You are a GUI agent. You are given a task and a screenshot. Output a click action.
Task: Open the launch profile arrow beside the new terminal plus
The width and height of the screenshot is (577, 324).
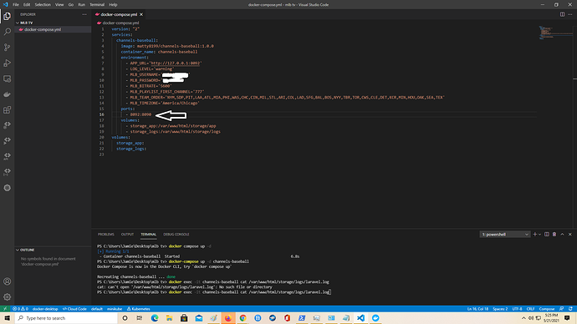pos(540,235)
